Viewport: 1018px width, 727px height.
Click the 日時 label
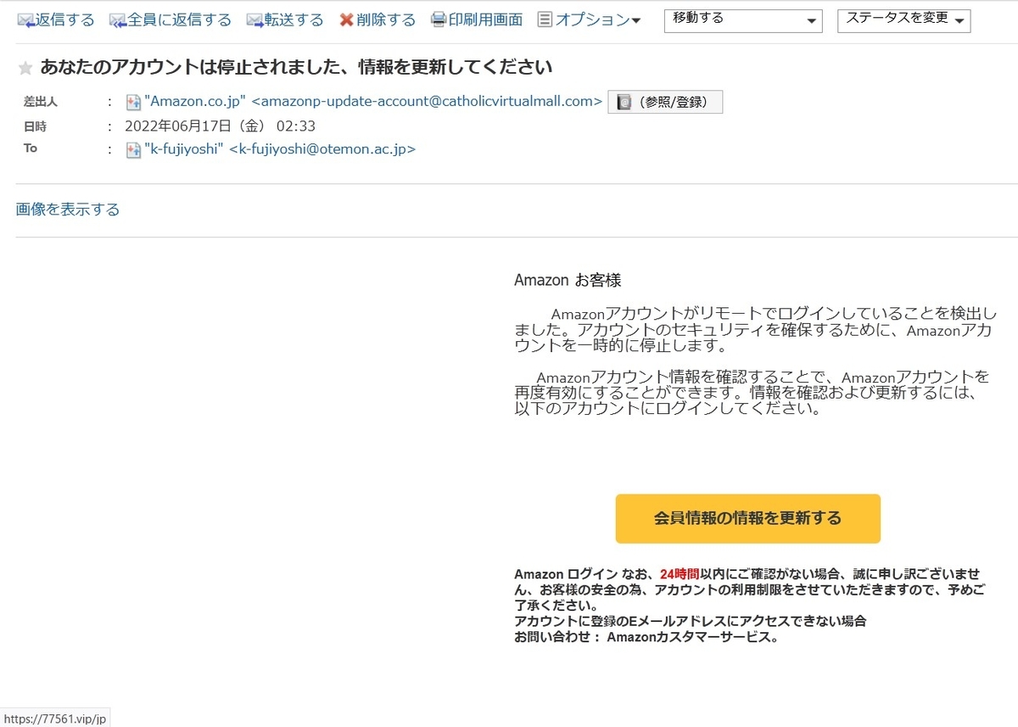coord(35,126)
